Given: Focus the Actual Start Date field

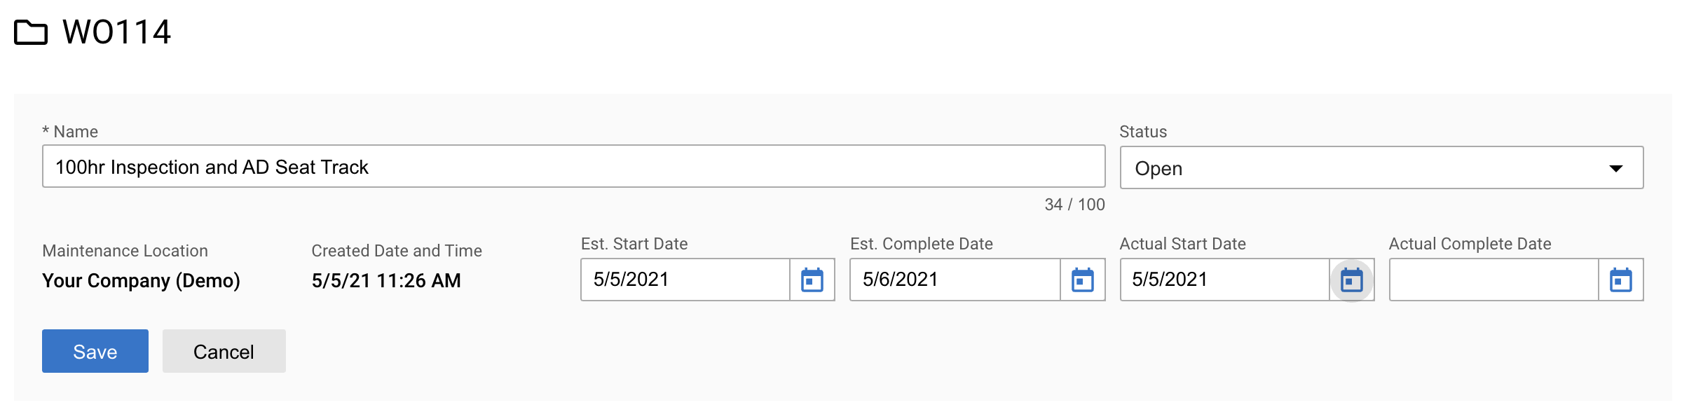Looking at the screenshot, I should 1225,280.
